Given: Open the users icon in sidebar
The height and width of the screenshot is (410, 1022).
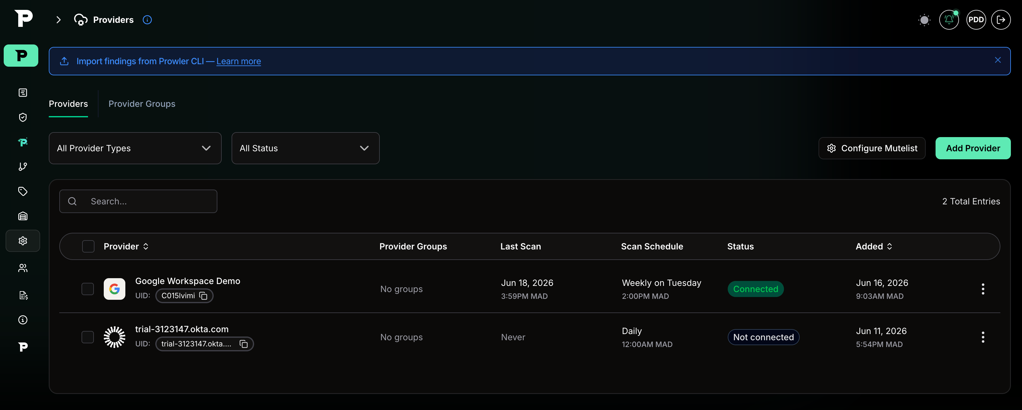Looking at the screenshot, I should click(23, 268).
